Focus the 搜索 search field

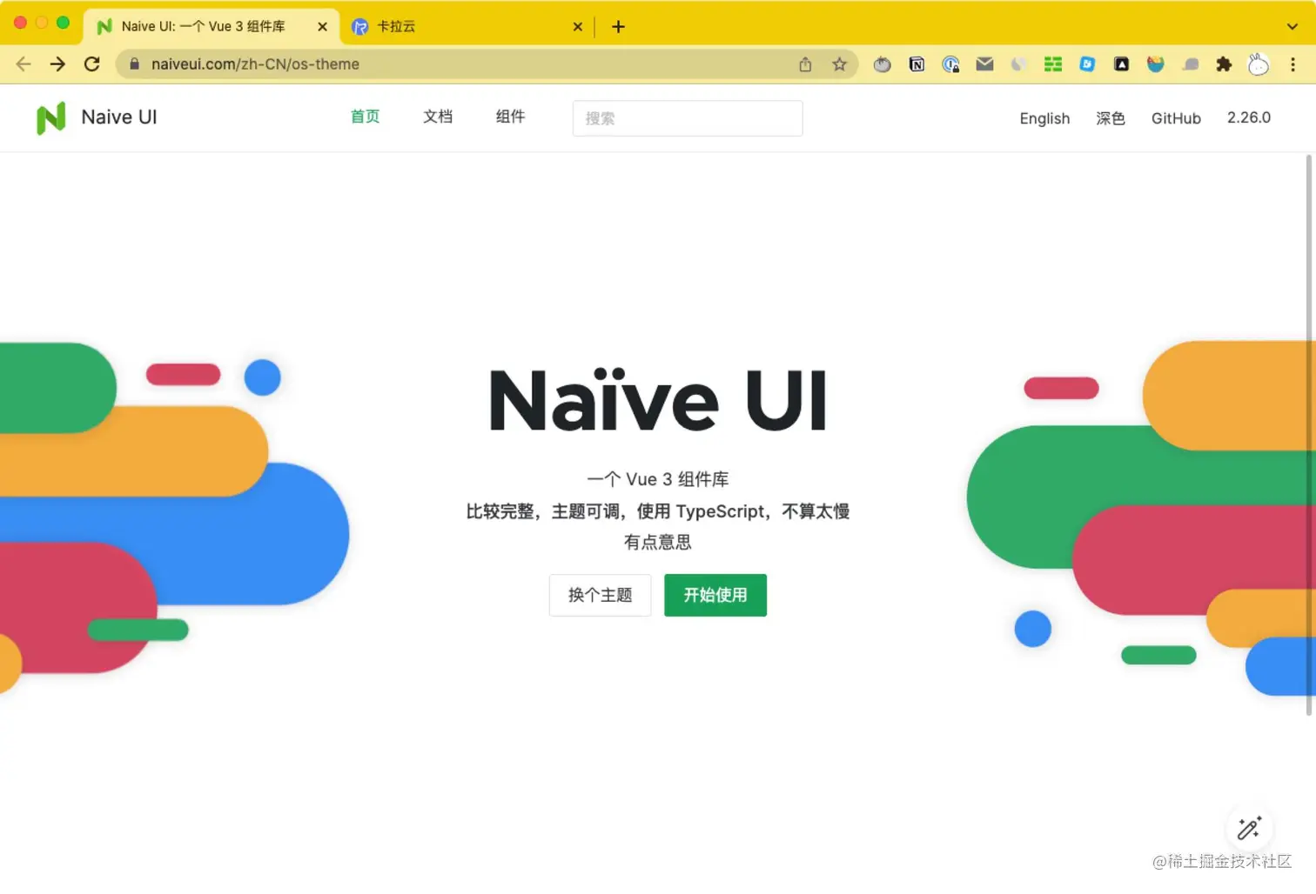click(x=688, y=118)
